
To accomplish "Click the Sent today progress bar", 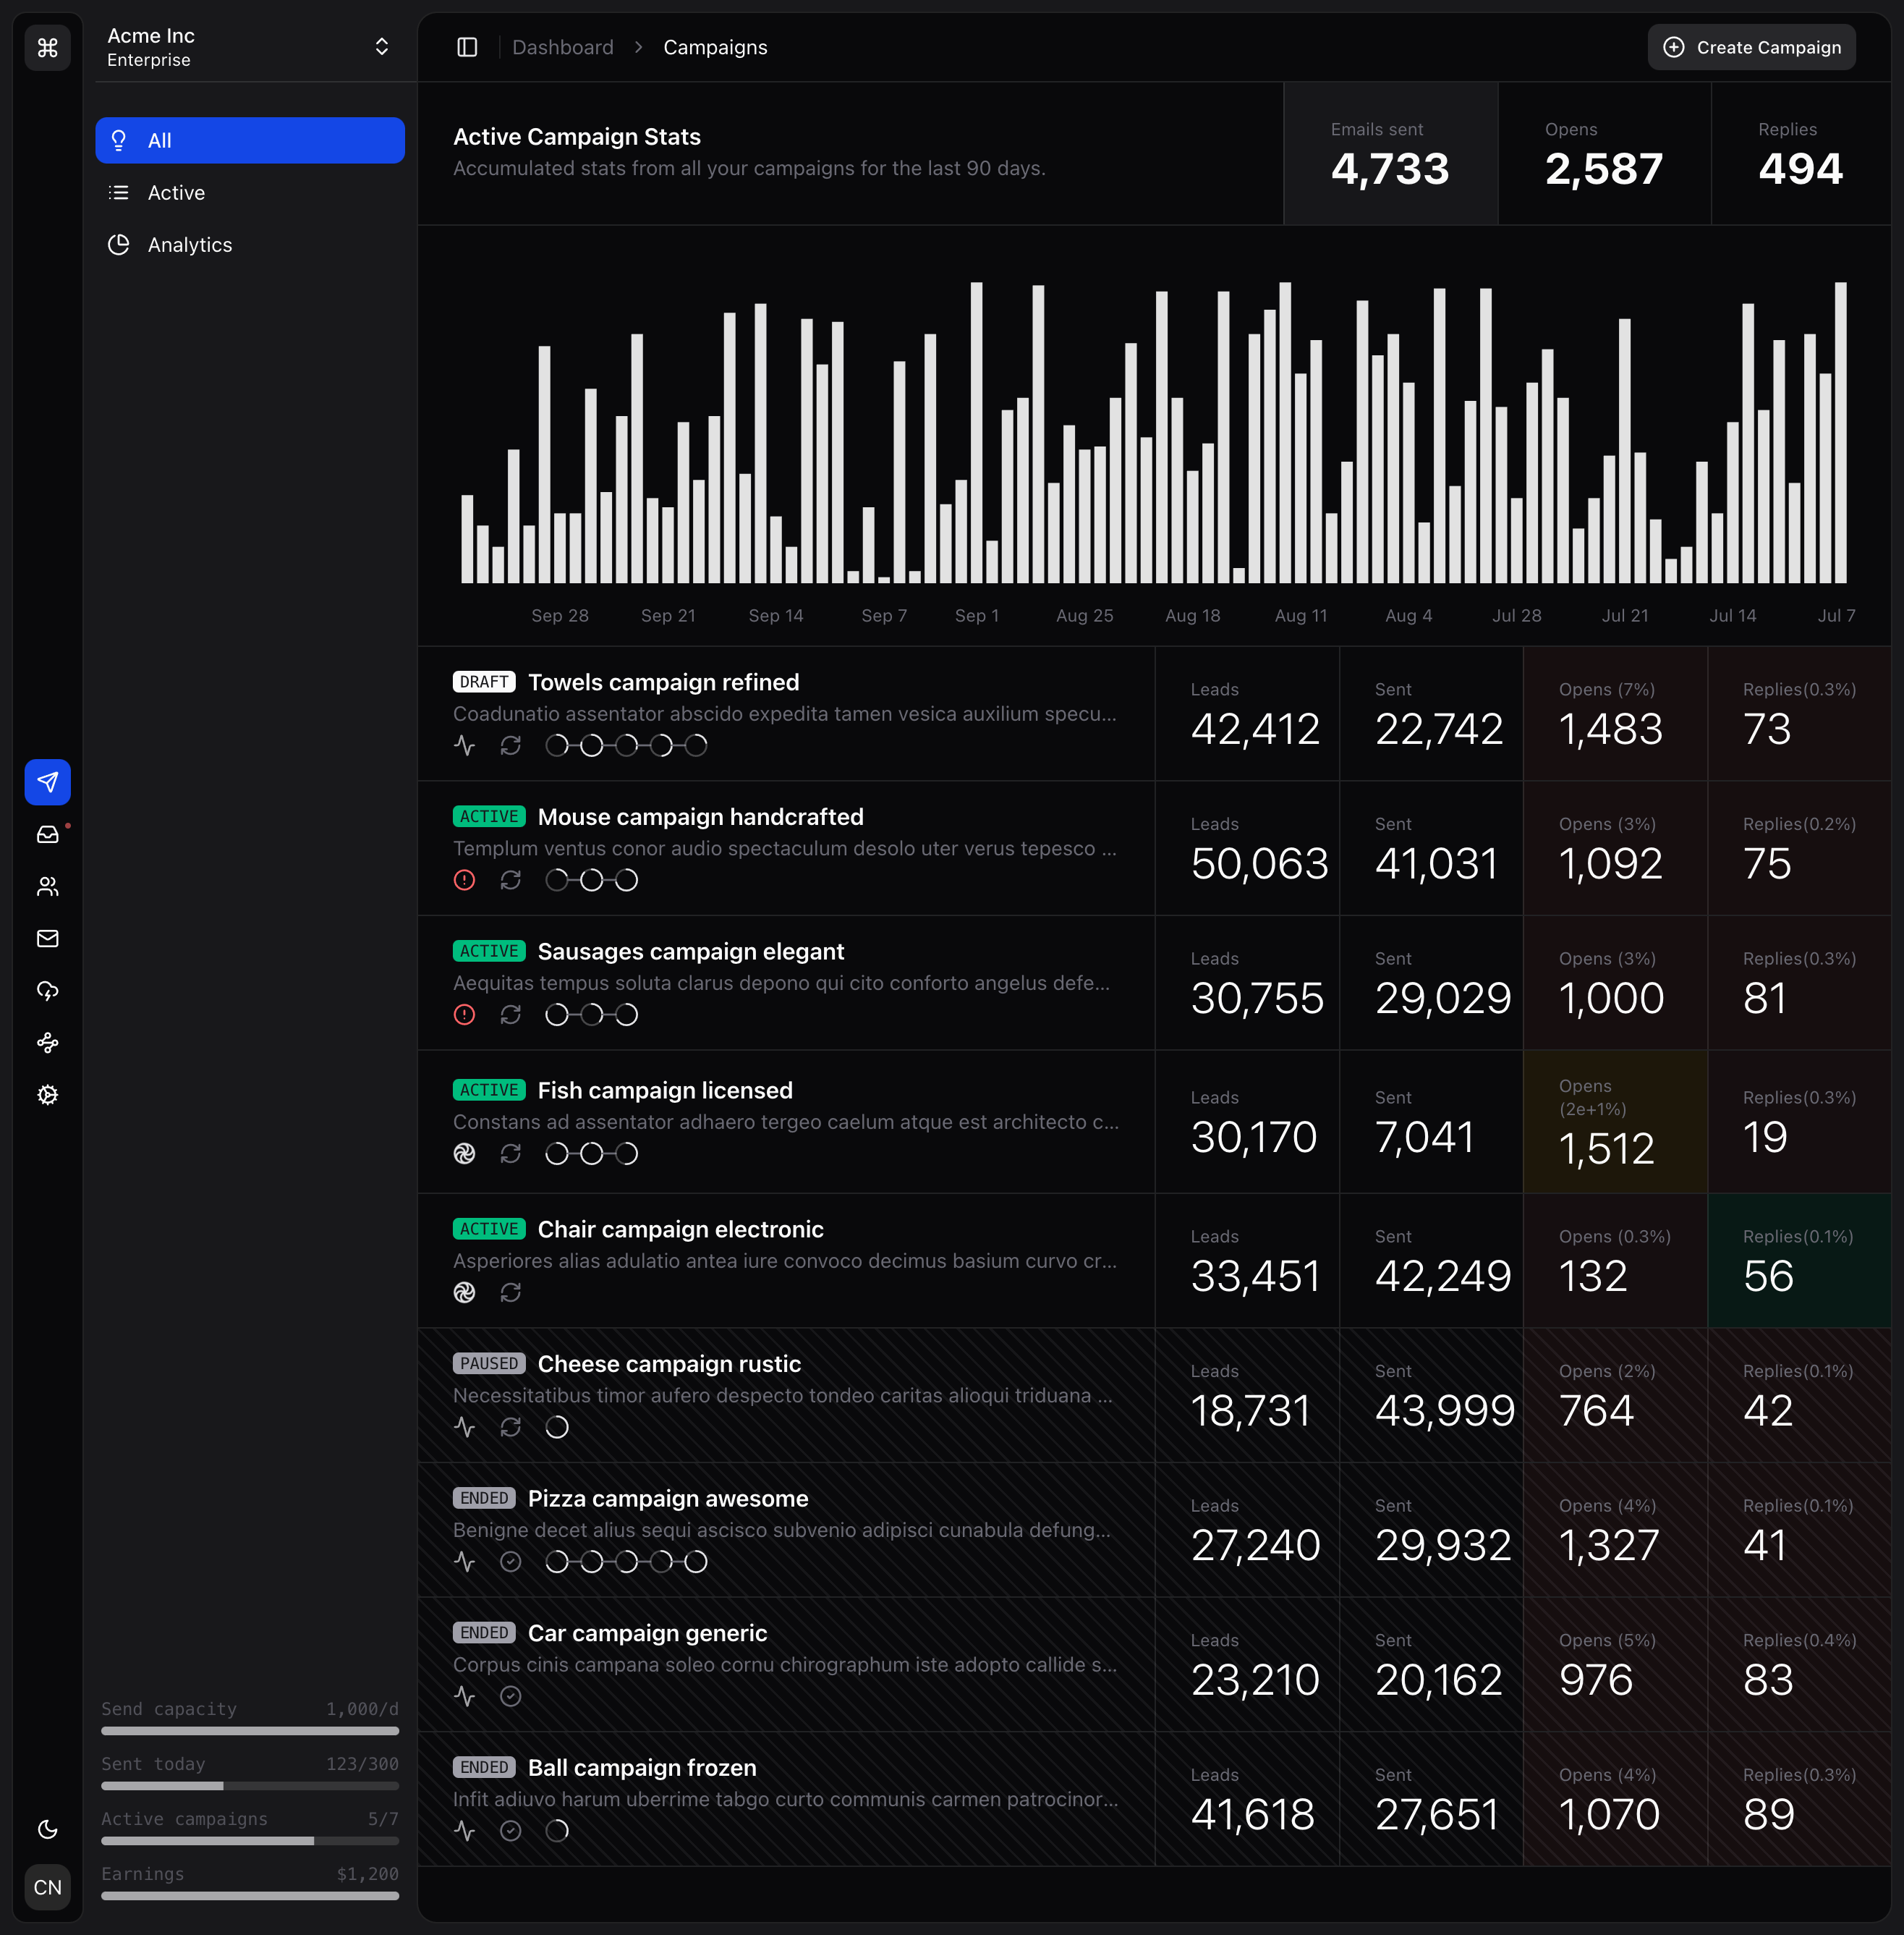I will pos(250,1786).
